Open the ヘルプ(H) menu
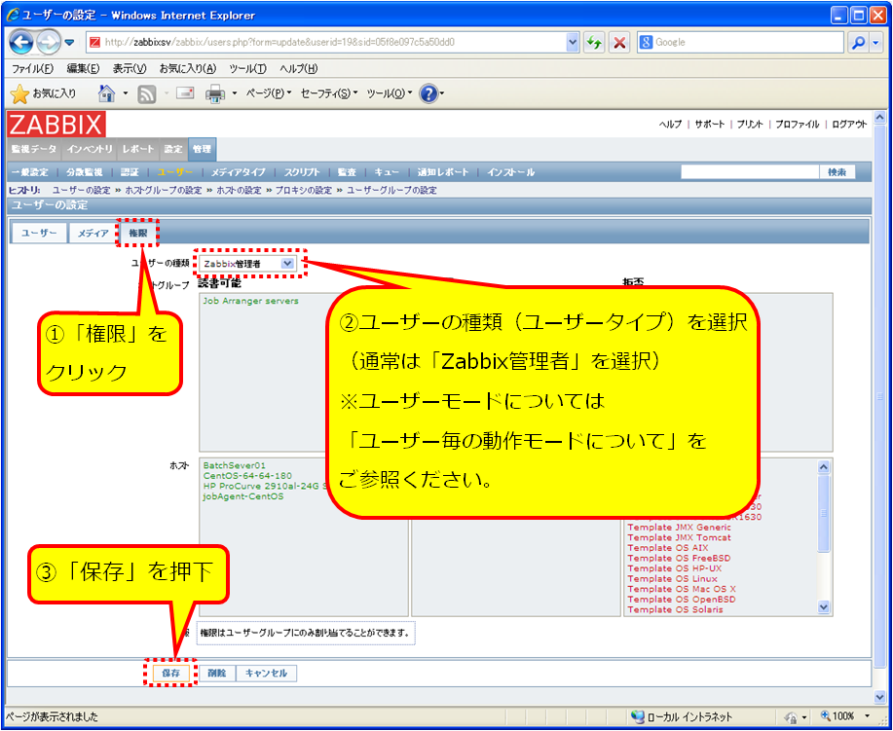 298,69
